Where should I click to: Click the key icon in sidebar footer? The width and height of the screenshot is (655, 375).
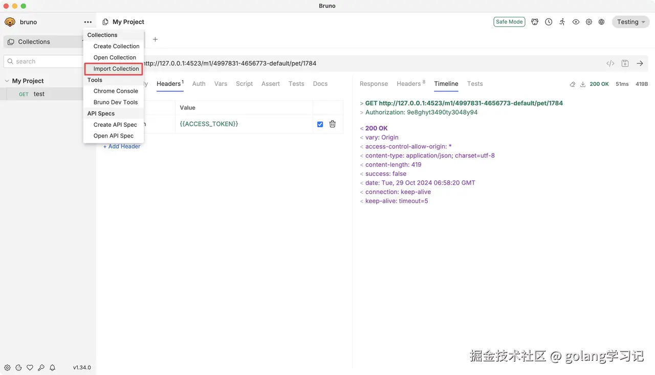(41, 367)
